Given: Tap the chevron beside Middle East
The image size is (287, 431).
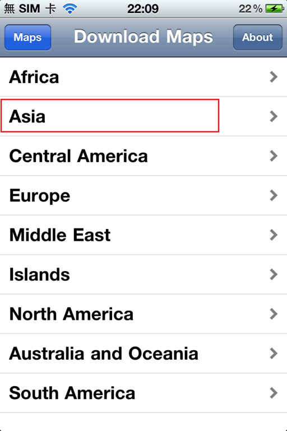Looking at the screenshot, I should click(x=274, y=235).
